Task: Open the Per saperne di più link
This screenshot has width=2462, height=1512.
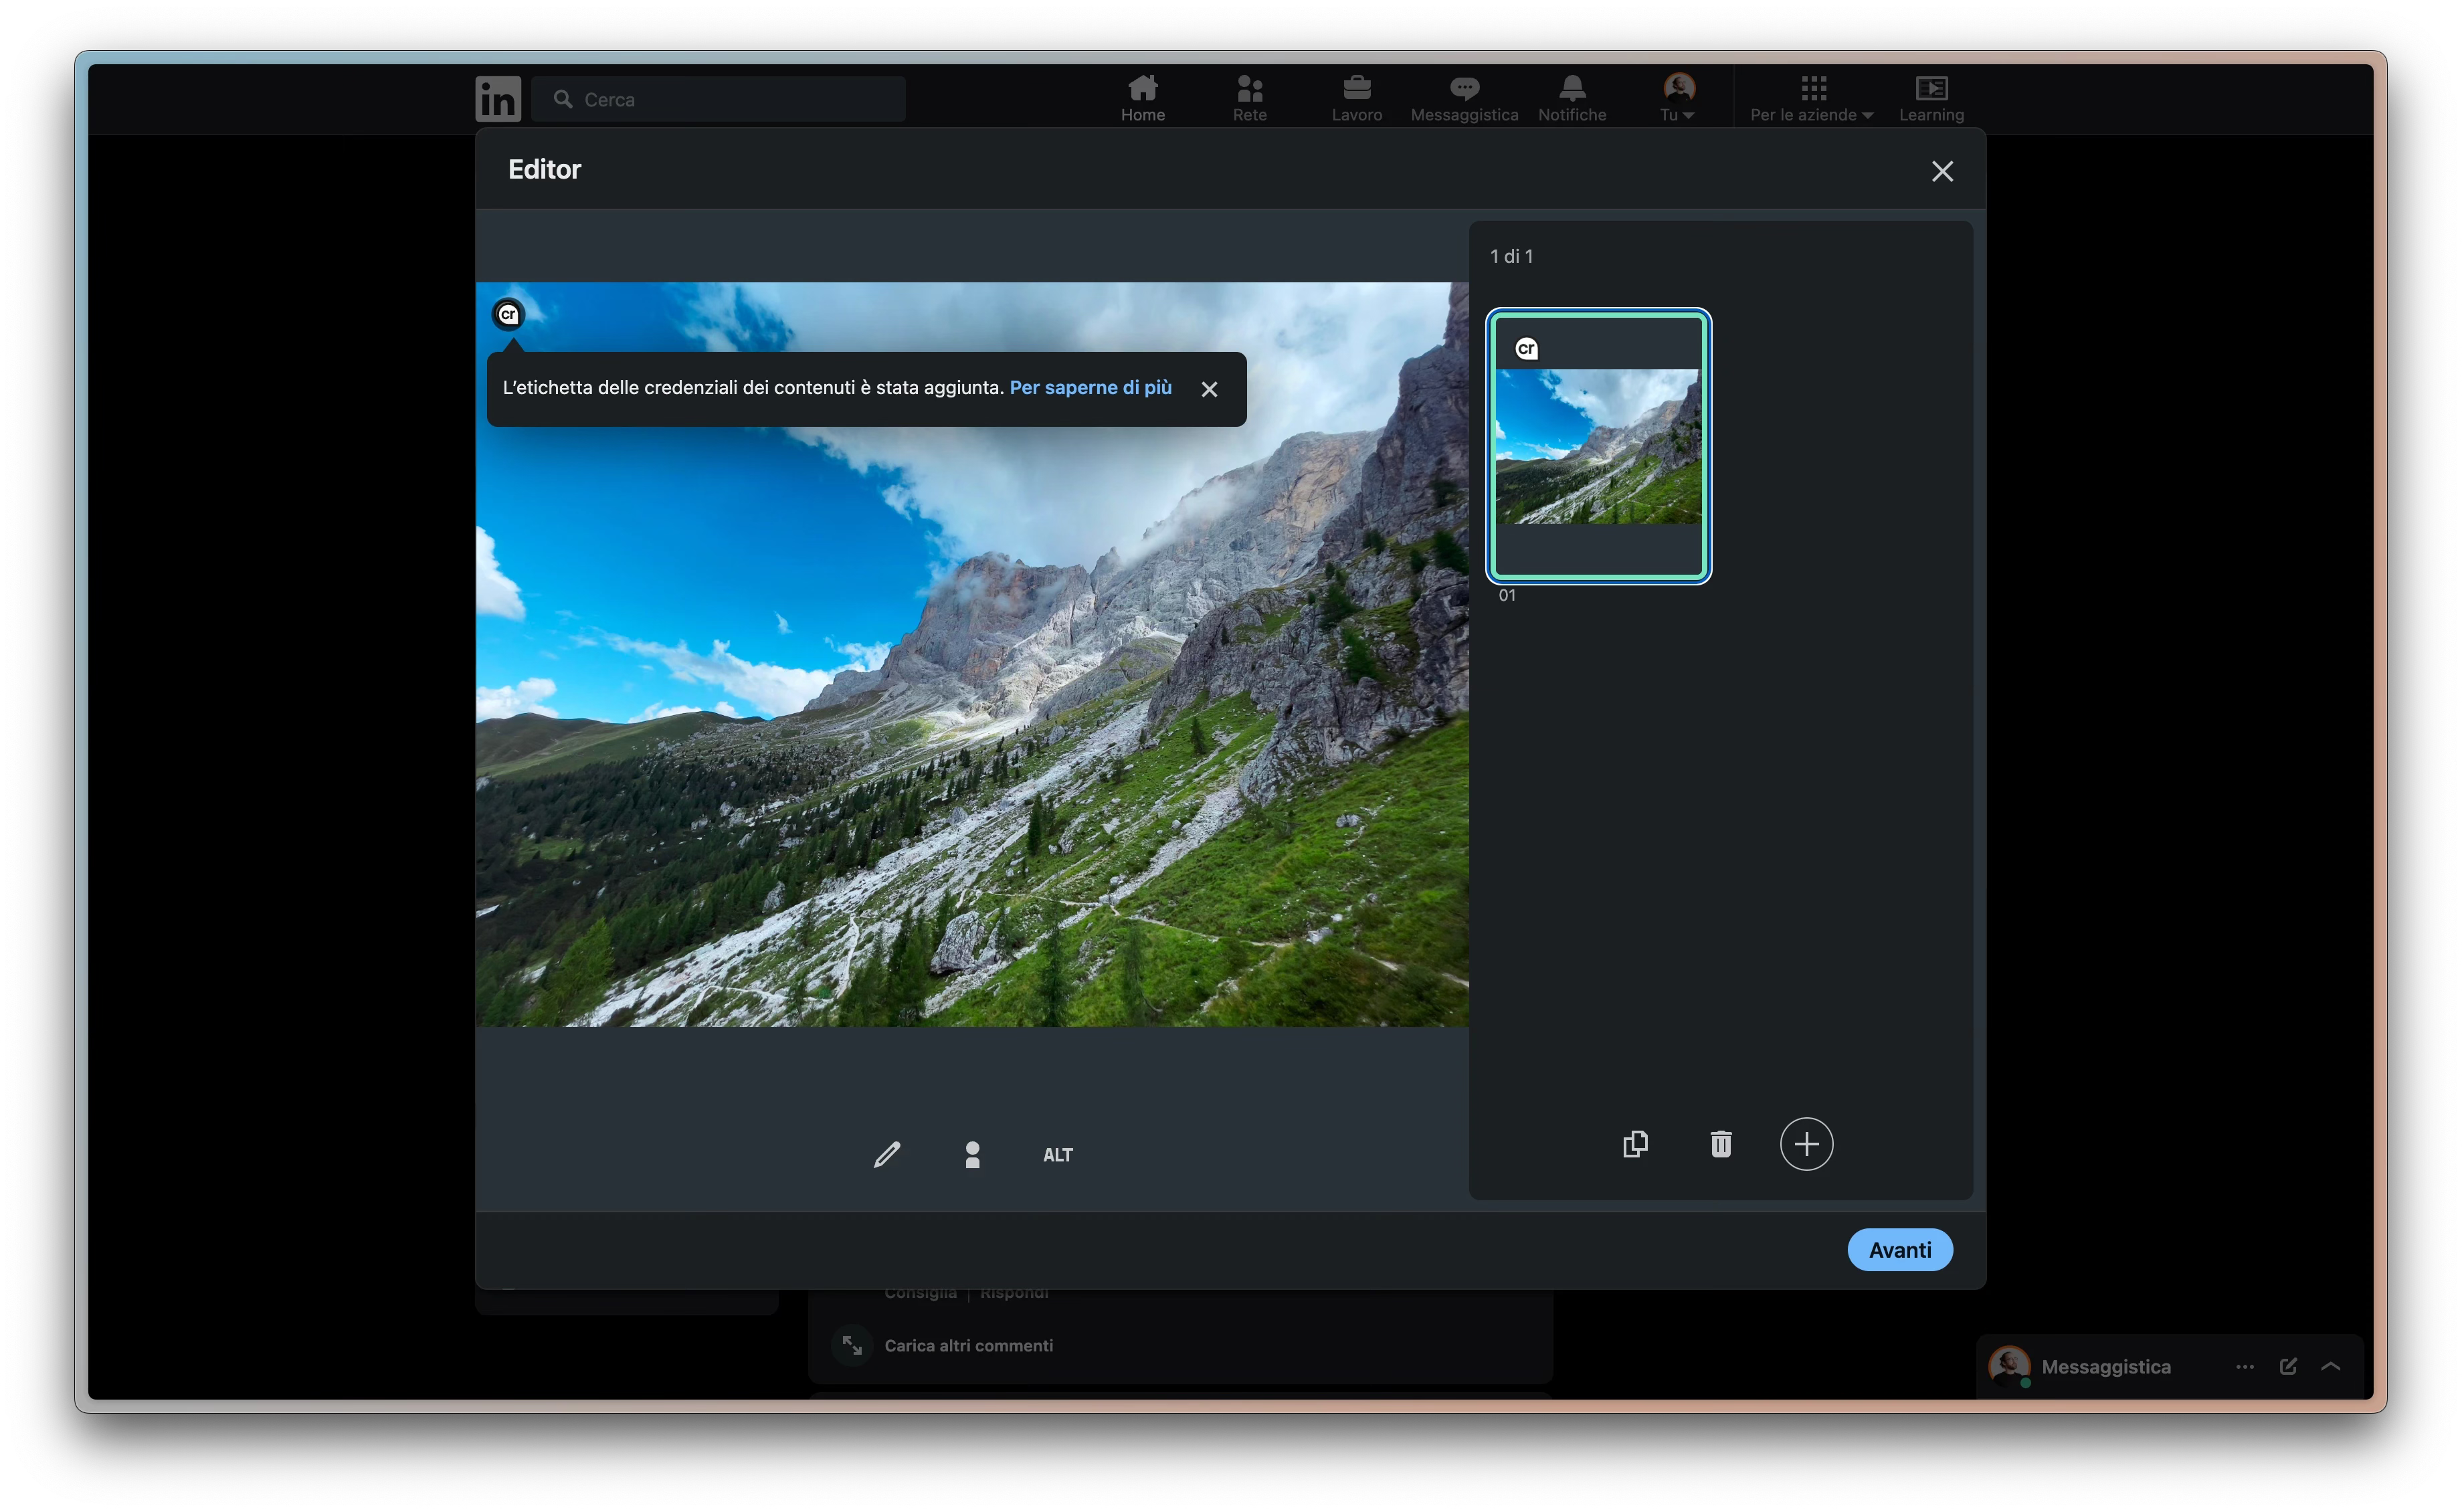Action: click(1090, 387)
